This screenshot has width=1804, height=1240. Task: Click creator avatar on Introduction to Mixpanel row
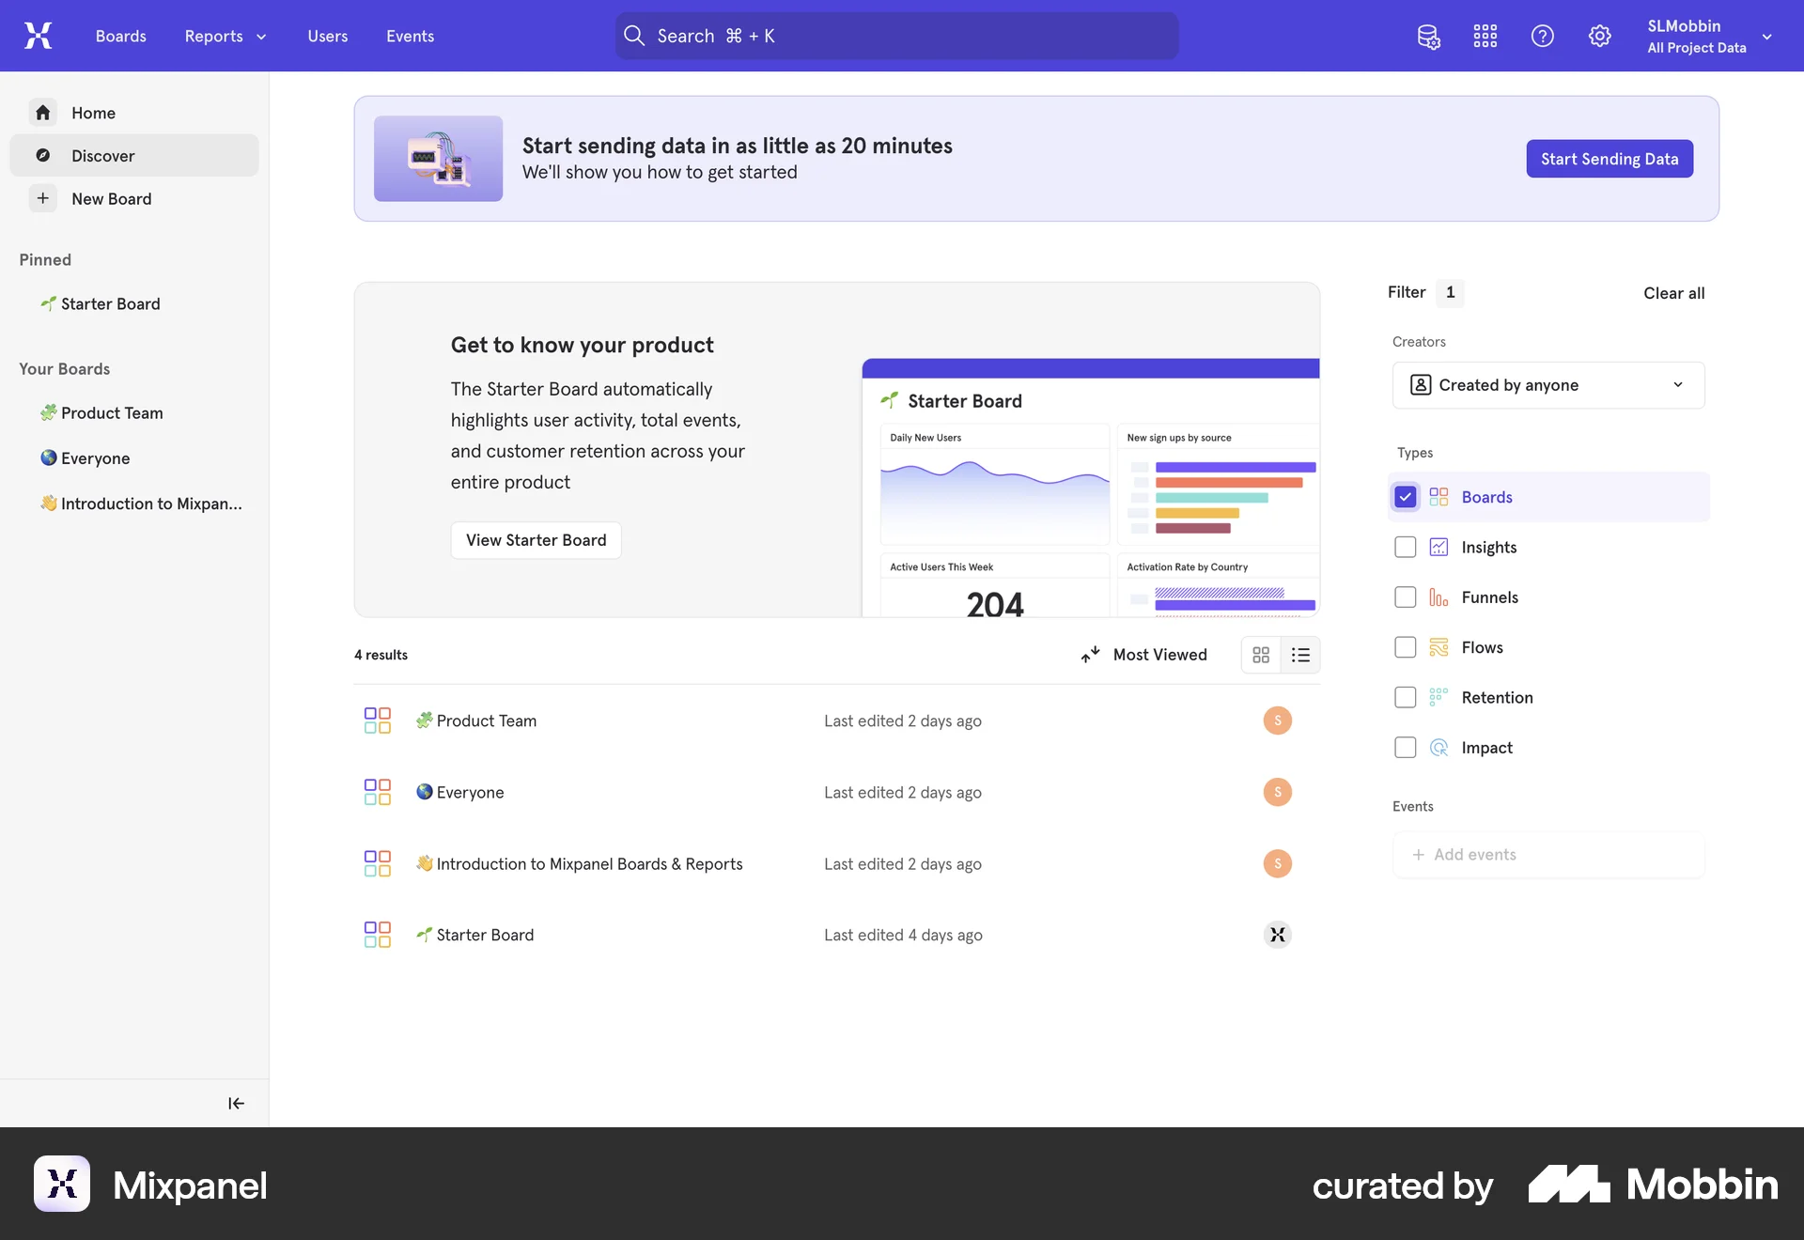(1278, 863)
